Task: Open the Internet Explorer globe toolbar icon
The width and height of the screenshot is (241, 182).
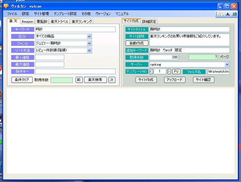Action: 235,14
